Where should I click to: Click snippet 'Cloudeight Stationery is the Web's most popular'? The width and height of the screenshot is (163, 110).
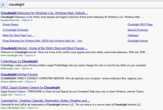pyautogui.click(x=72, y=17)
